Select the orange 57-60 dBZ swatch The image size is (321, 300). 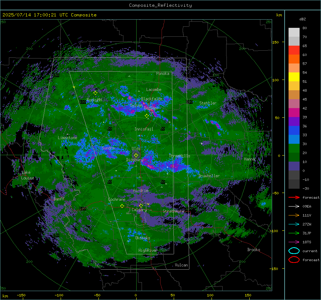pos(294,59)
